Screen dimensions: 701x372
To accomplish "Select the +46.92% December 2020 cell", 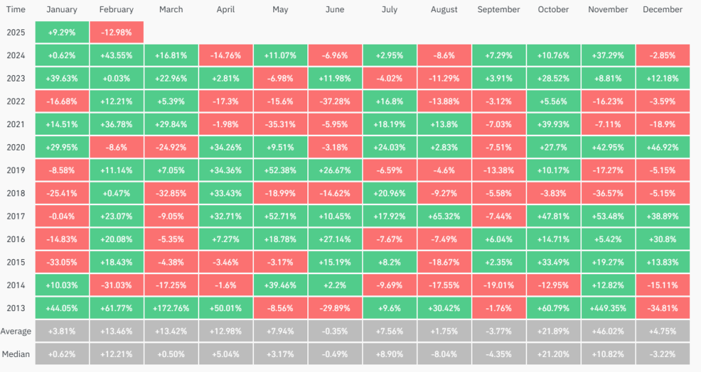I will pyautogui.click(x=663, y=148).
